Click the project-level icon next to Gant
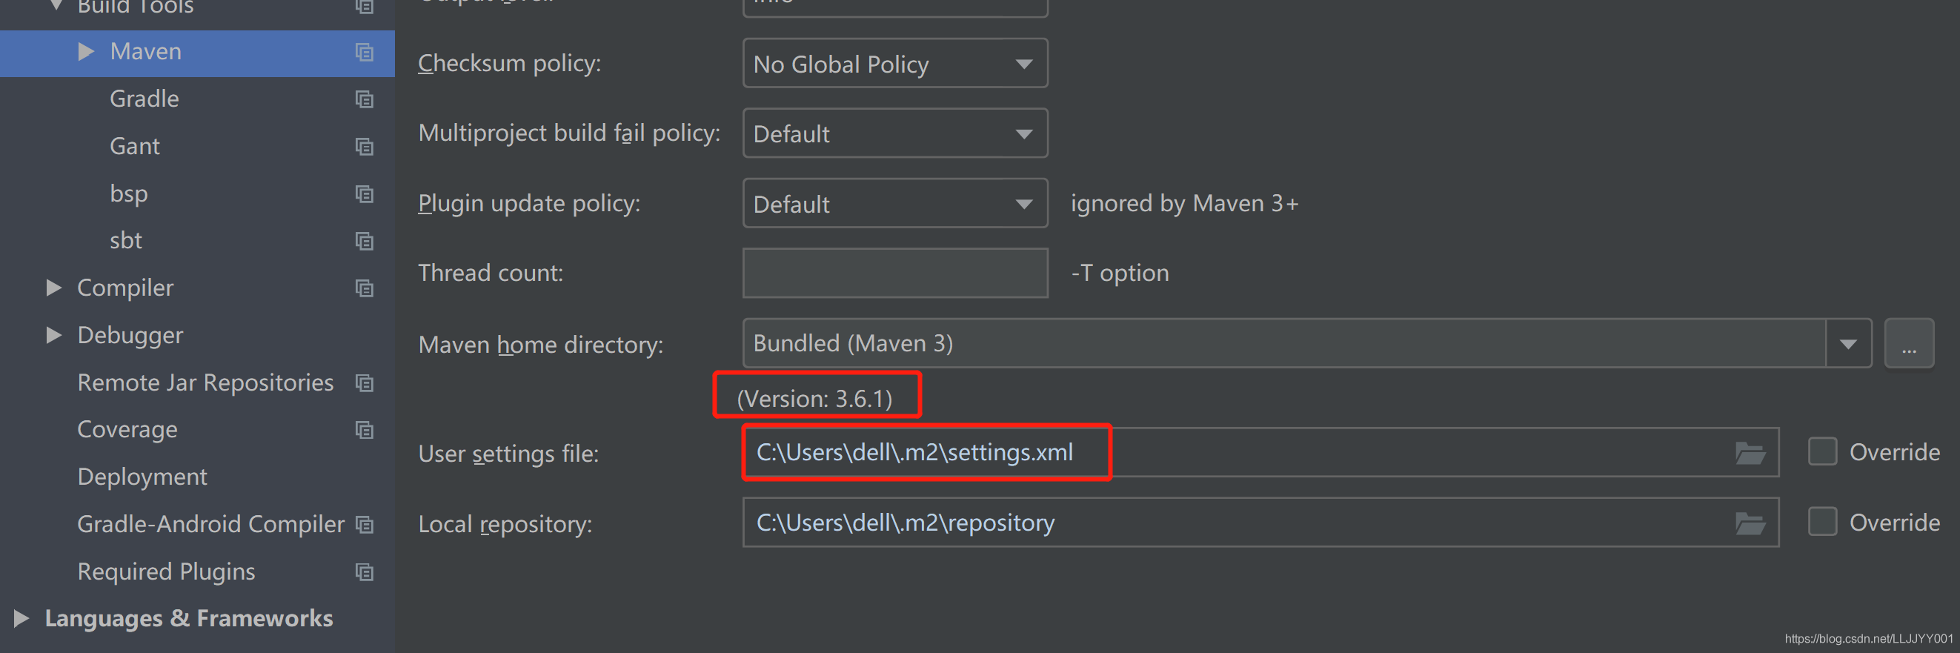Image resolution: width=1960 pixels, height=653 pixels. tap(365, 147)
